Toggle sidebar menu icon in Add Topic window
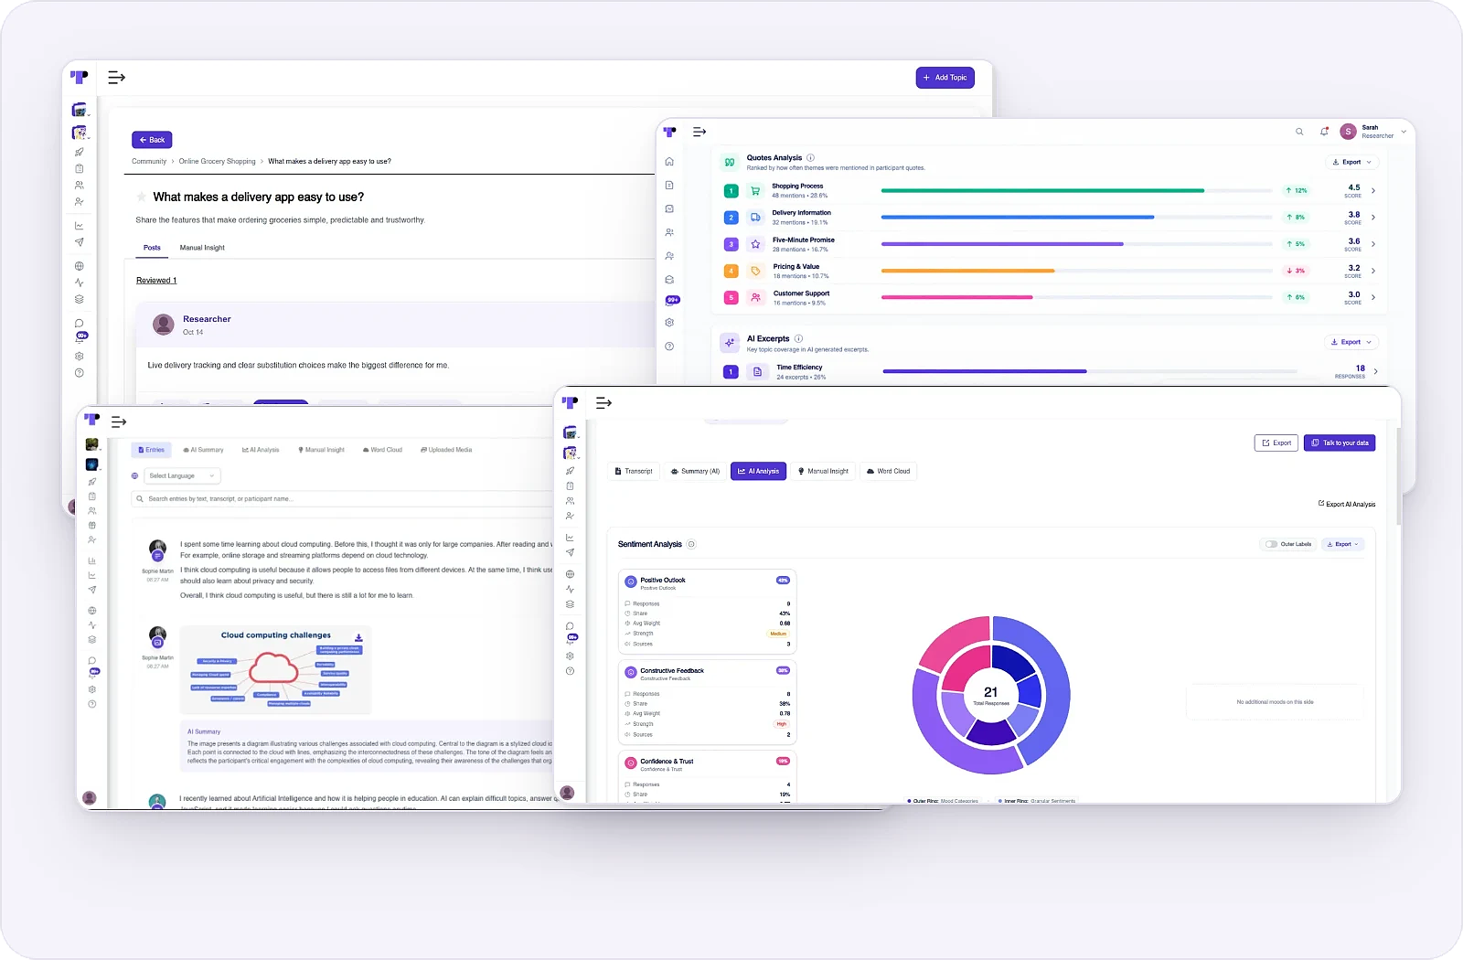 [116, 78]
